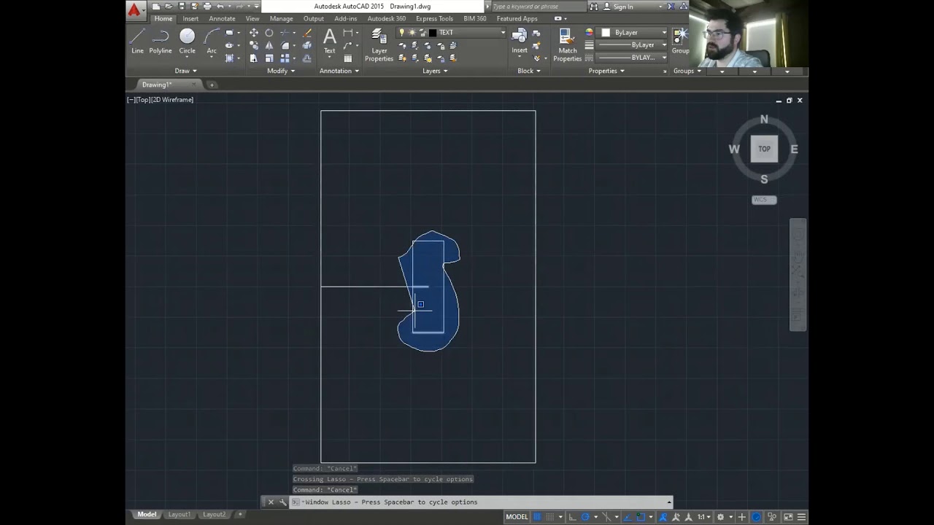Expand the Block panel dropdown
This screenshot has width=934, height=525.
(529, 71)
